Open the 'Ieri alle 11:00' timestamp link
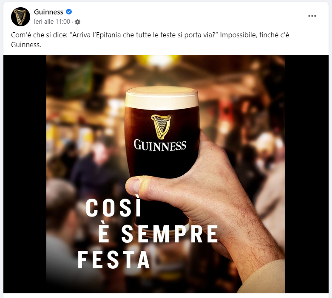 click(52, 22)
